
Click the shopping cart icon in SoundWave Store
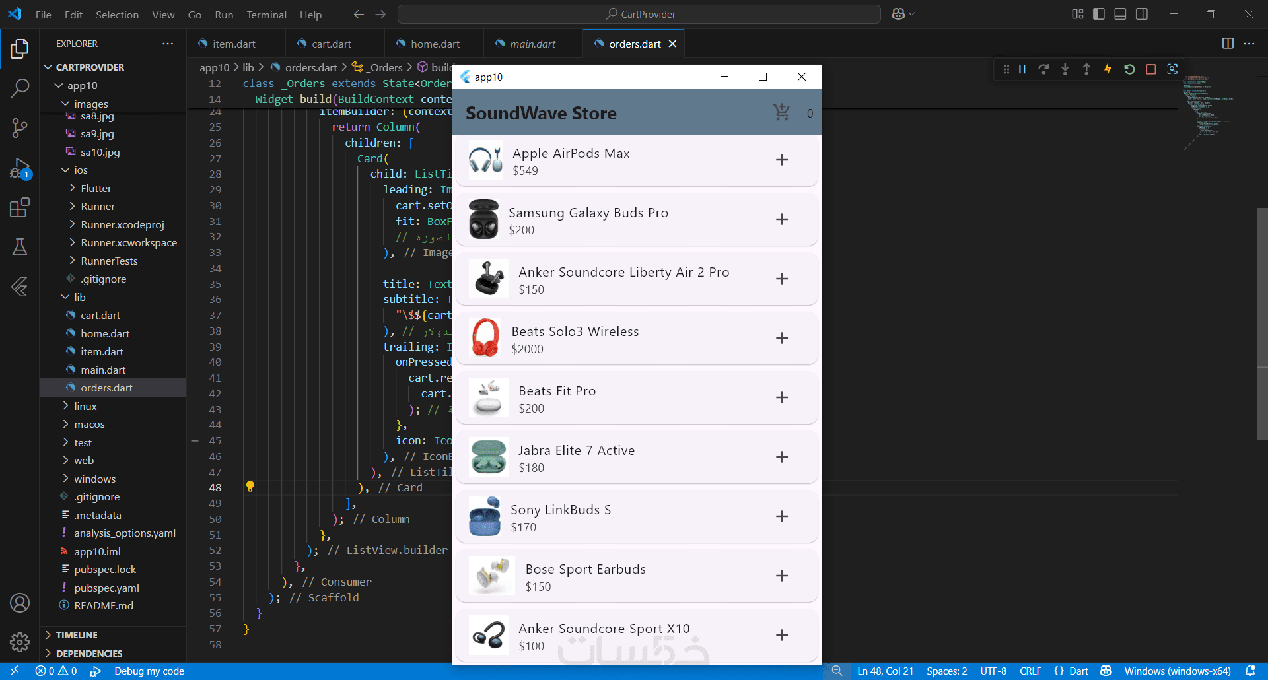[x=782, y=113]
